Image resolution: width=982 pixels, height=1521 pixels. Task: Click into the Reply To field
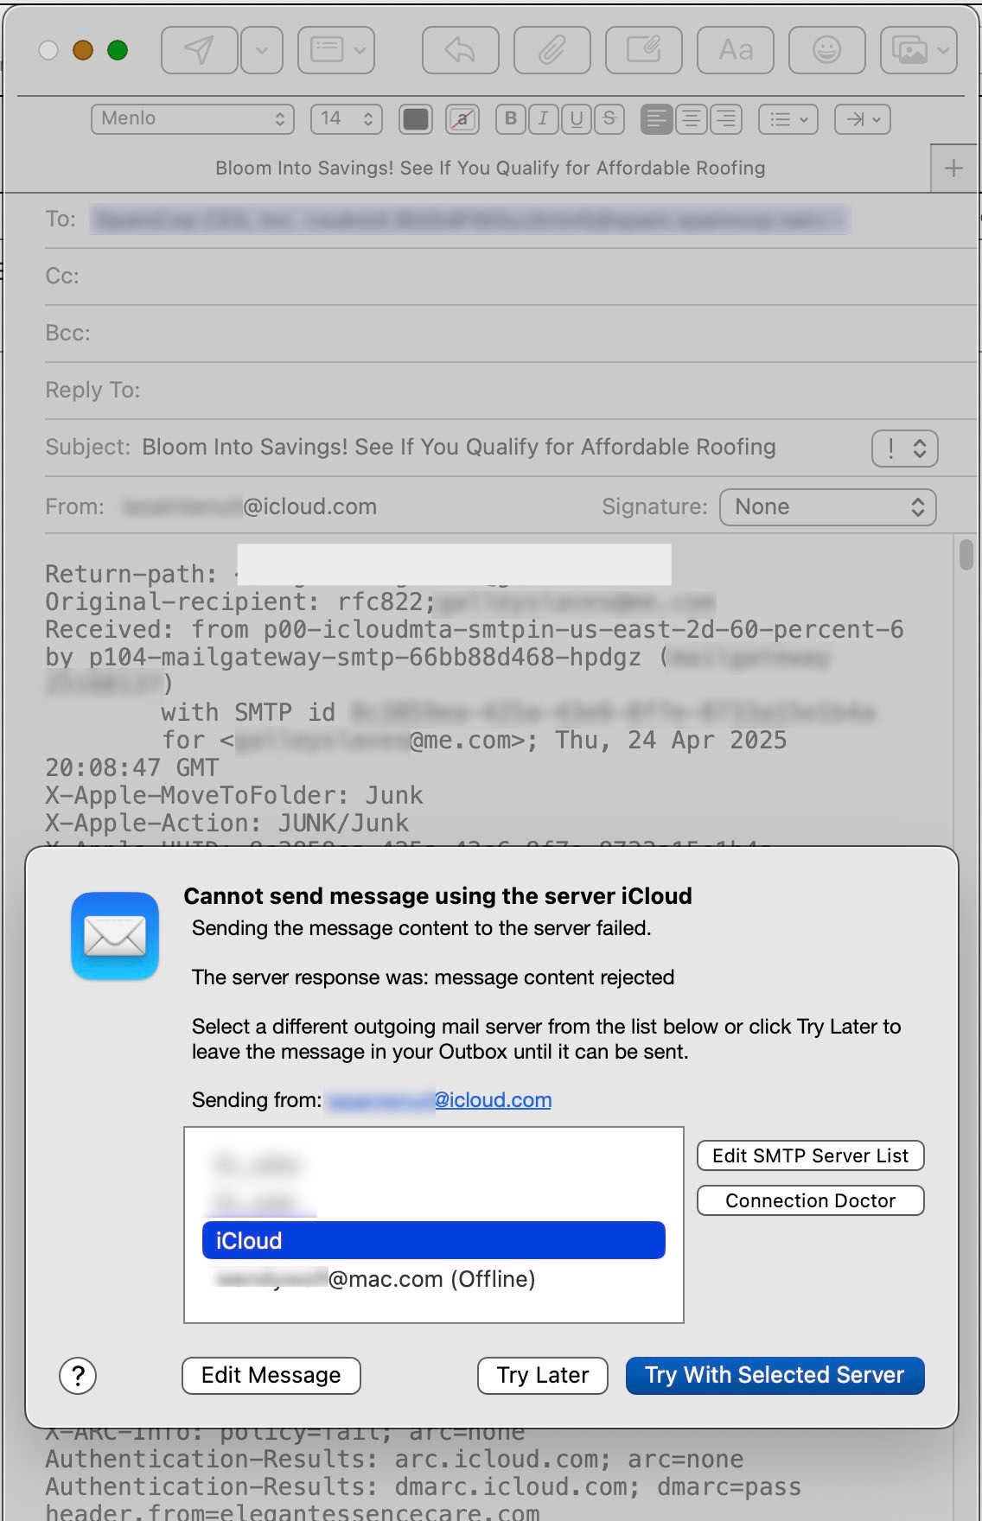(511, 391)
